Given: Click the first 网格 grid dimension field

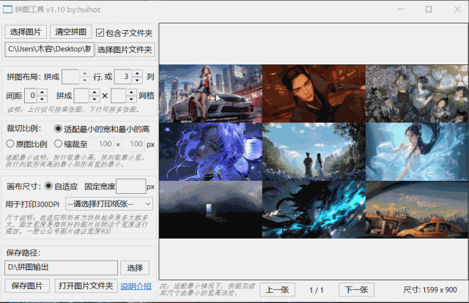Looking at the screenshot, I should [x=81, y=96].
